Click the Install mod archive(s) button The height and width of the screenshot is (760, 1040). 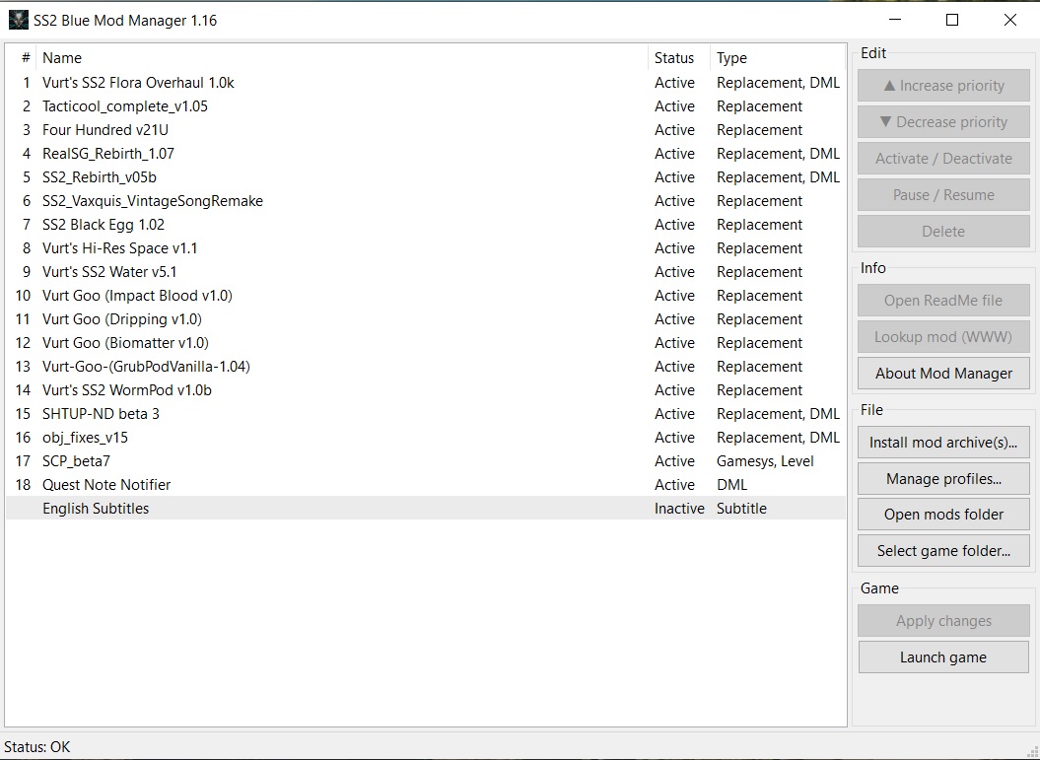click(942, 443)
